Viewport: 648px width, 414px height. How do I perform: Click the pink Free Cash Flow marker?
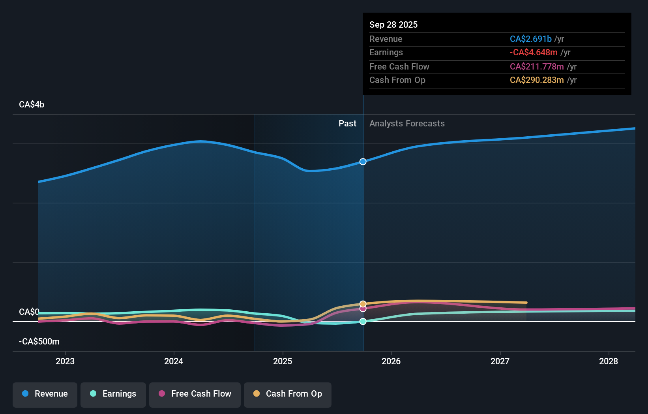[x=363, y=309]
